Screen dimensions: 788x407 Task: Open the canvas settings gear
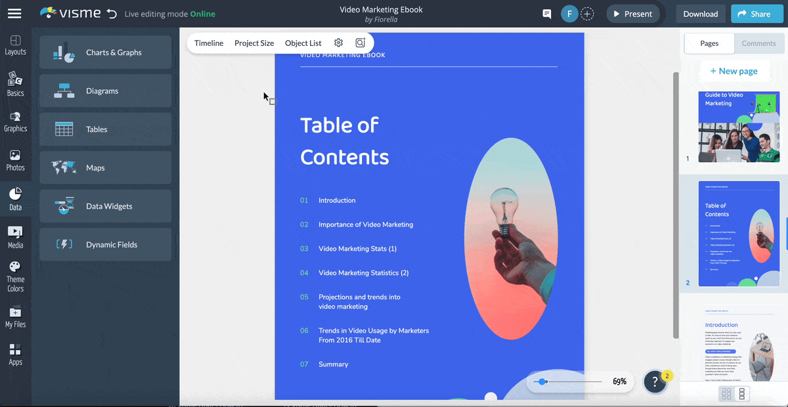pyautogui.click(x=338, y=42)
